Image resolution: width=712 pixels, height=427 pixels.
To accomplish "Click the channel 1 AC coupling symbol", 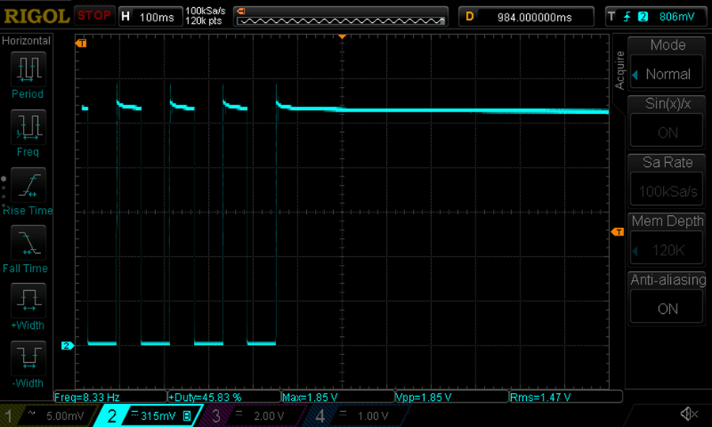I will point(32,413).
